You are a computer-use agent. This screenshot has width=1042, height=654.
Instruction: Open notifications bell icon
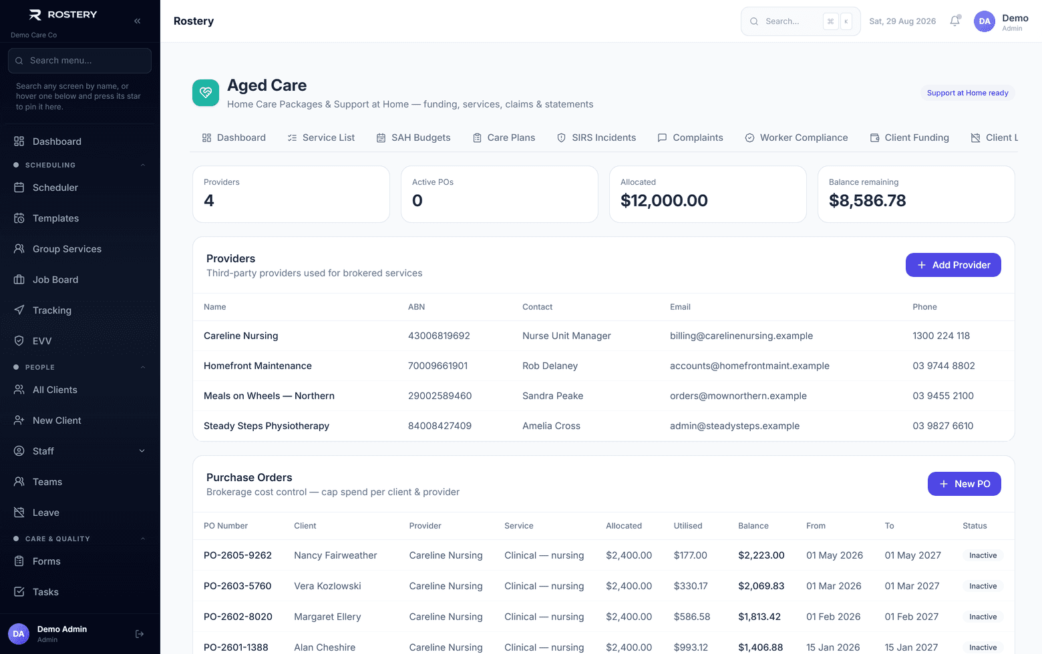point(955,21)
